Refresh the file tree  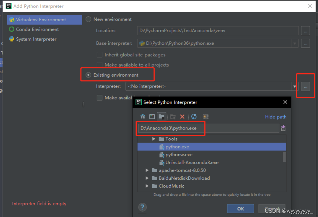[x=194, y=116]
